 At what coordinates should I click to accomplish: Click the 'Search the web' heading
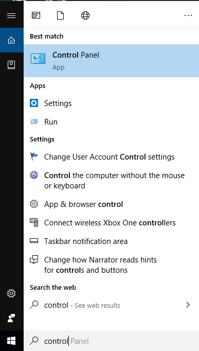(53, 287)
